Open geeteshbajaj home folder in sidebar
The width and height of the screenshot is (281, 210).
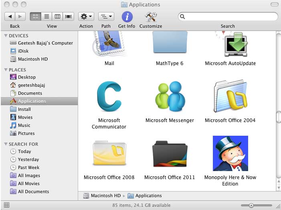(x=27, y=85)
